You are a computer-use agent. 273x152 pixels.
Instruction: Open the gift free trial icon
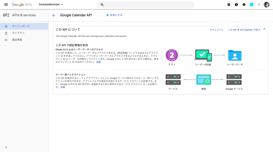pyautogui.click(x=229, y=5)
